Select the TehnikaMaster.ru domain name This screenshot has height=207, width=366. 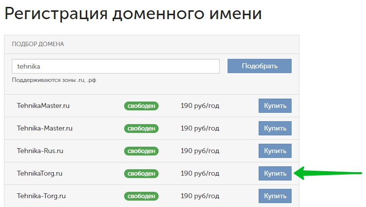point(43,105)
